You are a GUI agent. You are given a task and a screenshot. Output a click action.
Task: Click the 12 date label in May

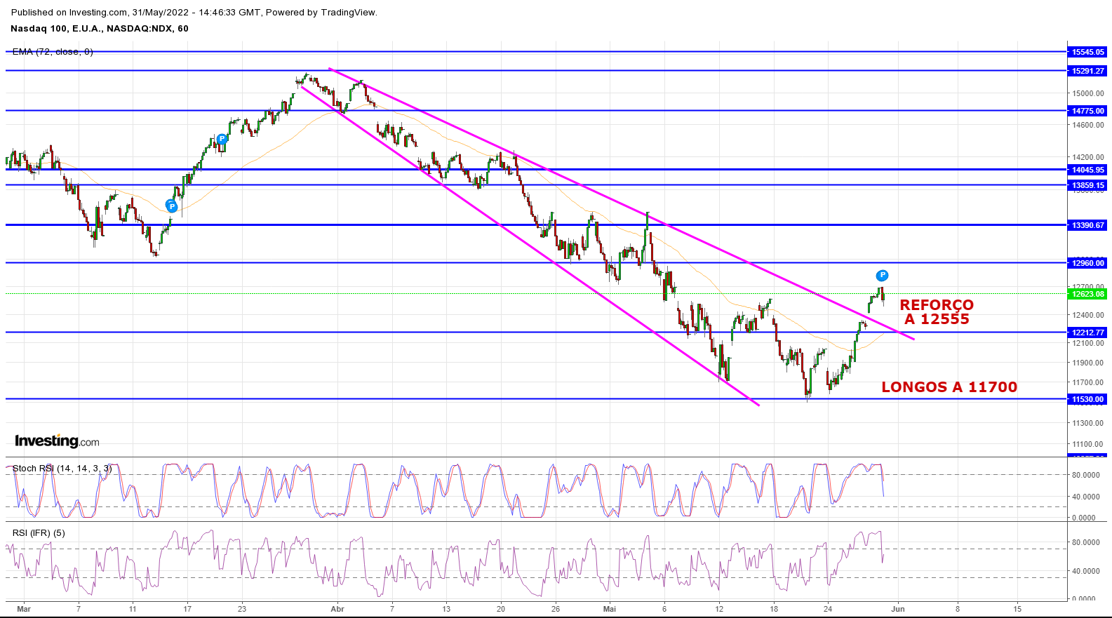tap(719, 609)
